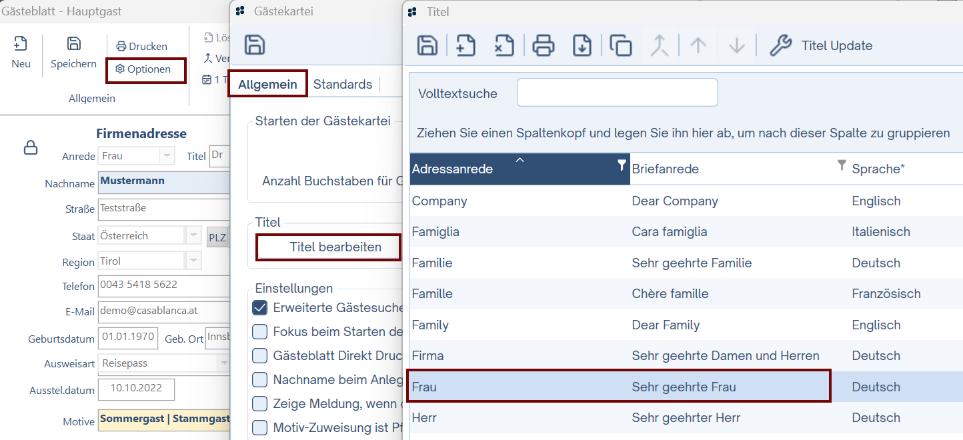Open the Staat dropdown with Österreich
Image resolution: width=963 pixels, height=440 pixels.
pyautogui.click(x=193, y=236)
